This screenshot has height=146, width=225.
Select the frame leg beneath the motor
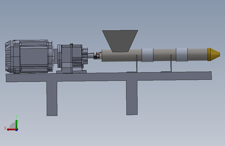point(52,98)
